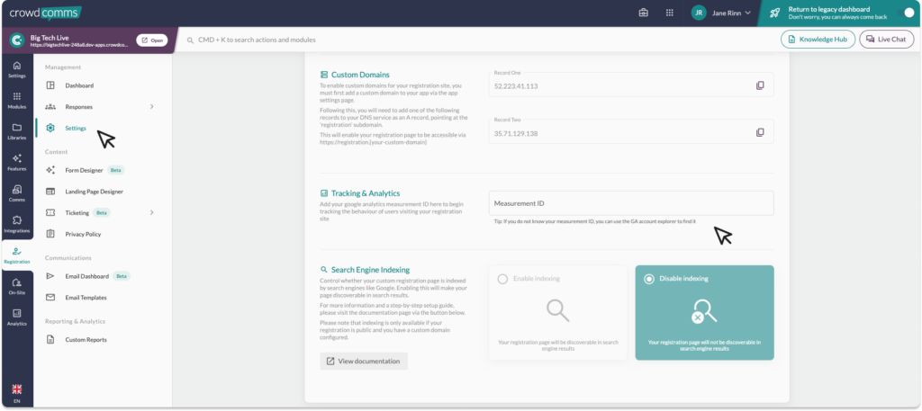
Task: Open Analytics in the left rail
Action: click(x=16, y=317)
